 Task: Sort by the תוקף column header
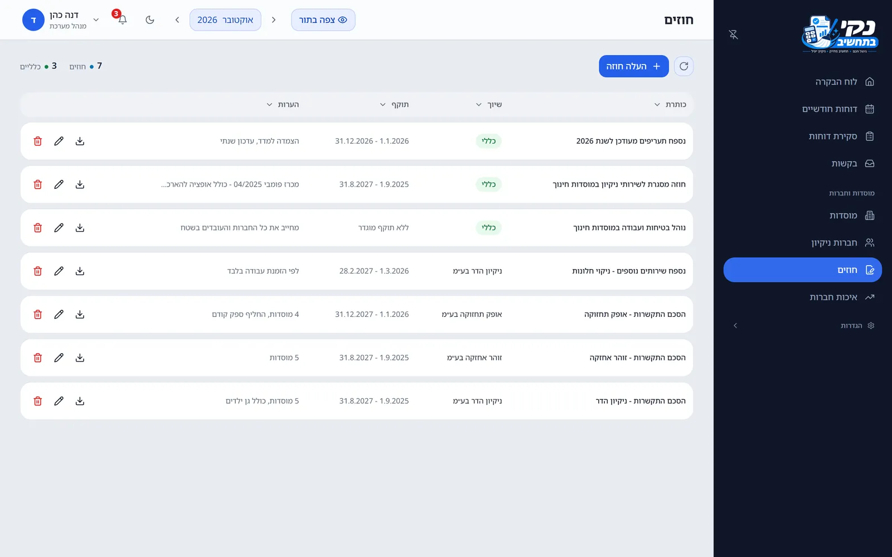pos(394,104)
